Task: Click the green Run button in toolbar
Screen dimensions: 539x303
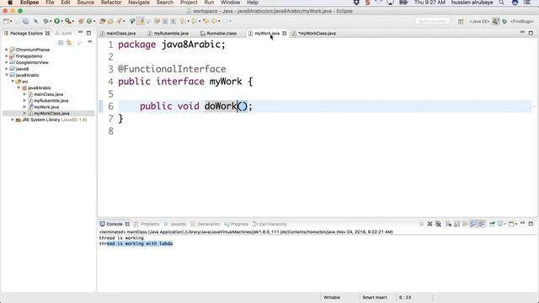Action: (56, 21)
